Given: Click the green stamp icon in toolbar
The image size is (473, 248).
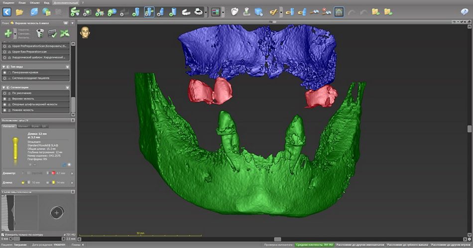Looking at the screenshot, I should pos(247,12).
